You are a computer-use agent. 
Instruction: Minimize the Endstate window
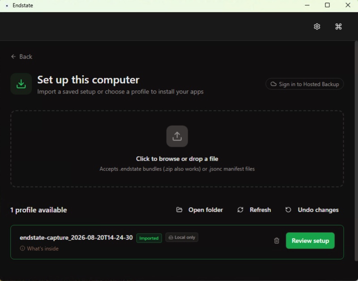click(307, 5)
